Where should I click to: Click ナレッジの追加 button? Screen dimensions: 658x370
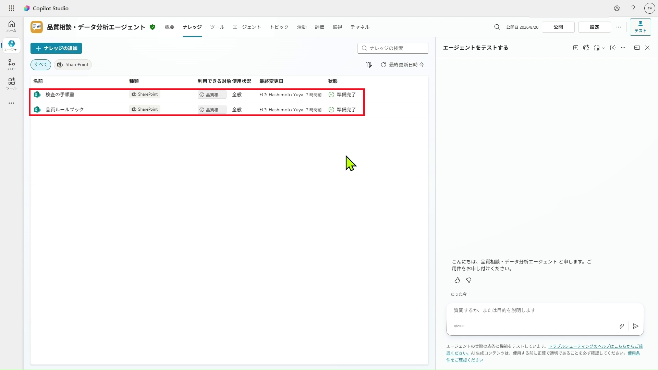pyautogui.click(x=56, y=48)
